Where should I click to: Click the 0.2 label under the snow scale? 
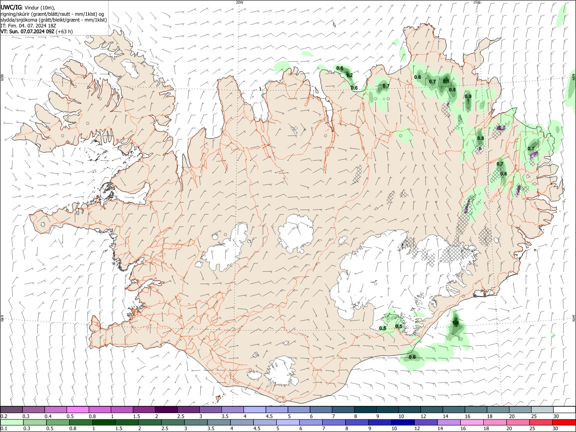point(4,416)
